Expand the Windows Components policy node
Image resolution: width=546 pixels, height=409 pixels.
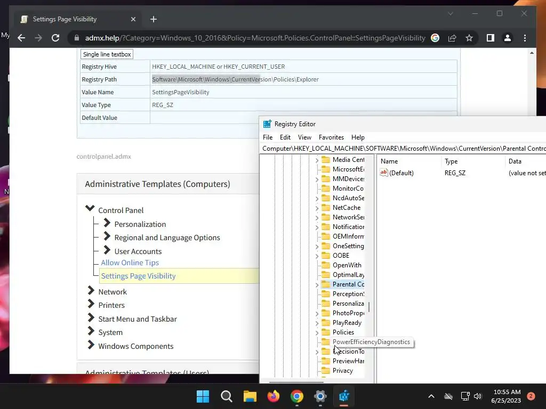(x=91, y=345)
